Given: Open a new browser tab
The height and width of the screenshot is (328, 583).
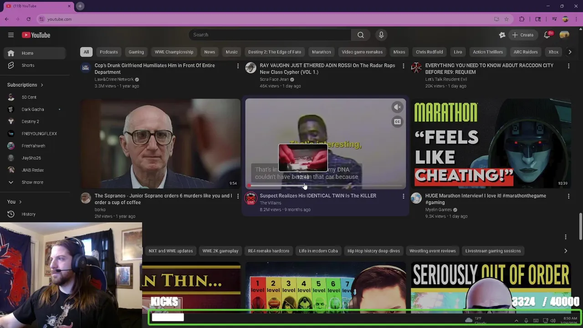Looking at the screenshot, I should (80, 6).
